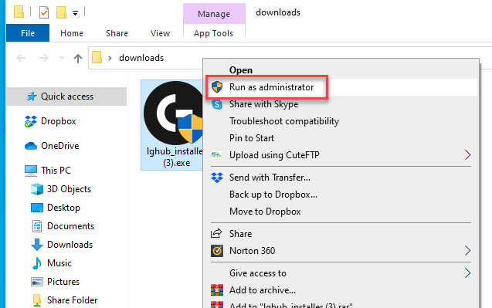This screenshot has width=492, height=308.
Task: Choose Send with Transfer...
Action: [270, 178]
